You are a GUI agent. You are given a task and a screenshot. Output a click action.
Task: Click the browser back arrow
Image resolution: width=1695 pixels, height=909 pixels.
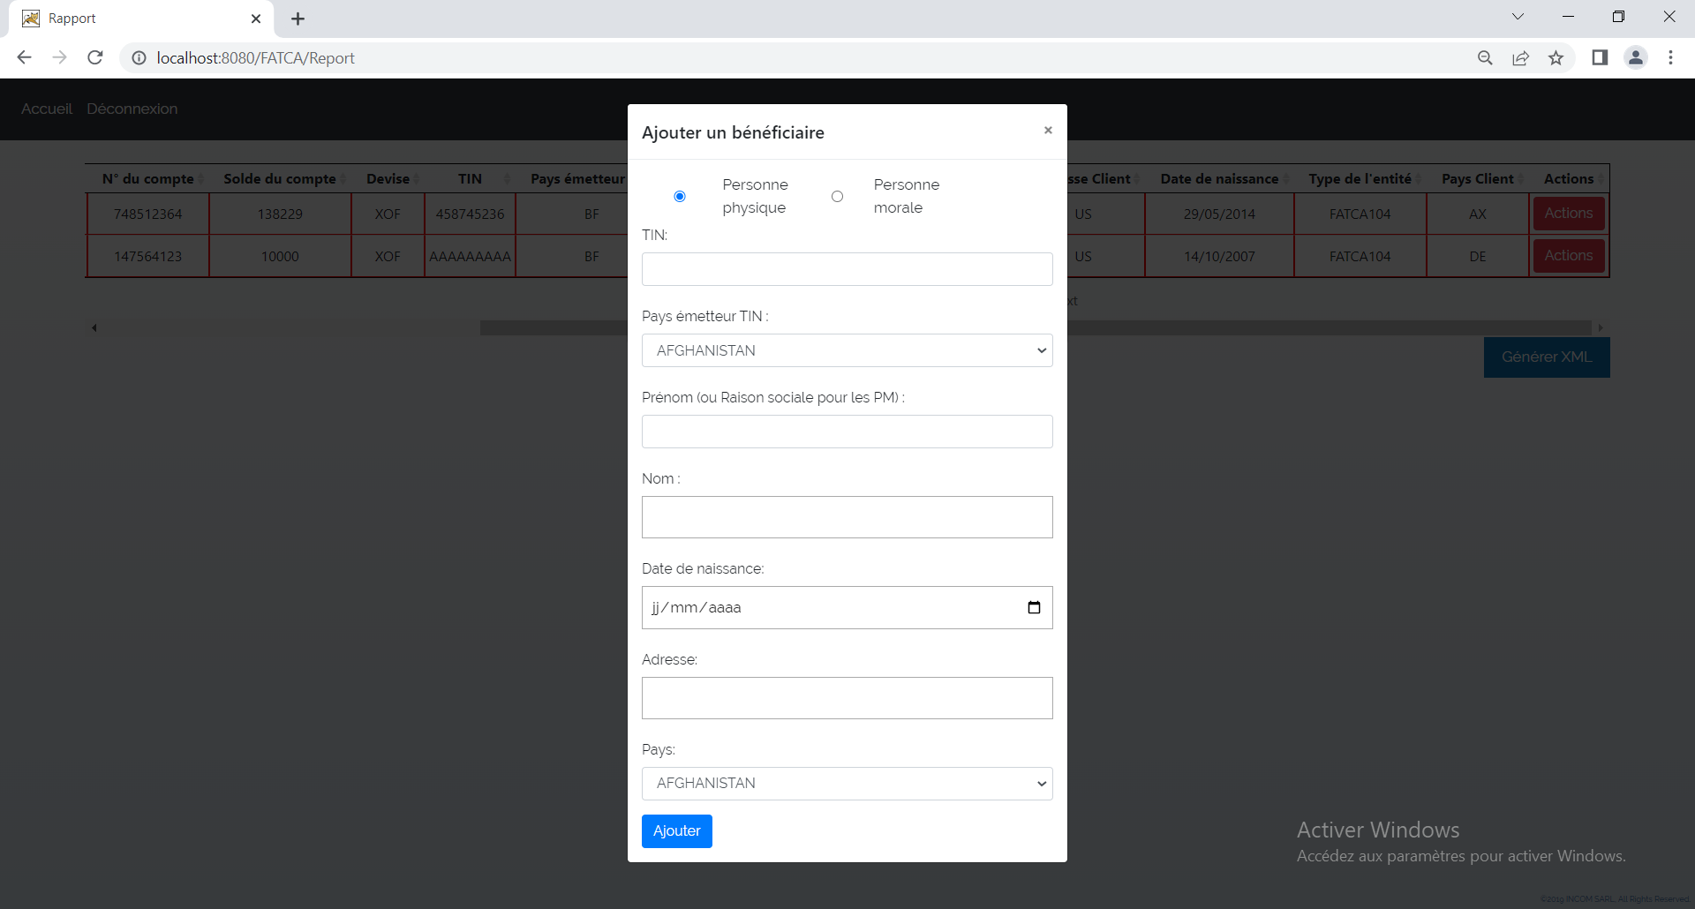coord(24,57)
